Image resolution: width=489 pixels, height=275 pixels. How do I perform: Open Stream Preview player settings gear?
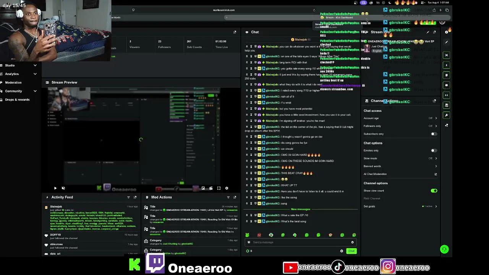click(227, 188)
